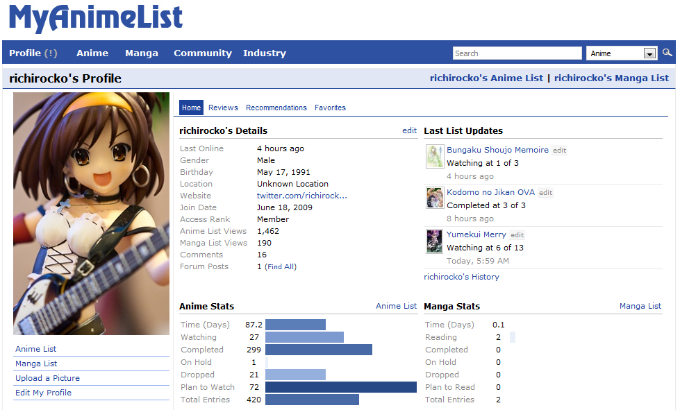Click the Watching anime stats bar
The height and width of the screenshot is (410, 680).
[304, 337]
